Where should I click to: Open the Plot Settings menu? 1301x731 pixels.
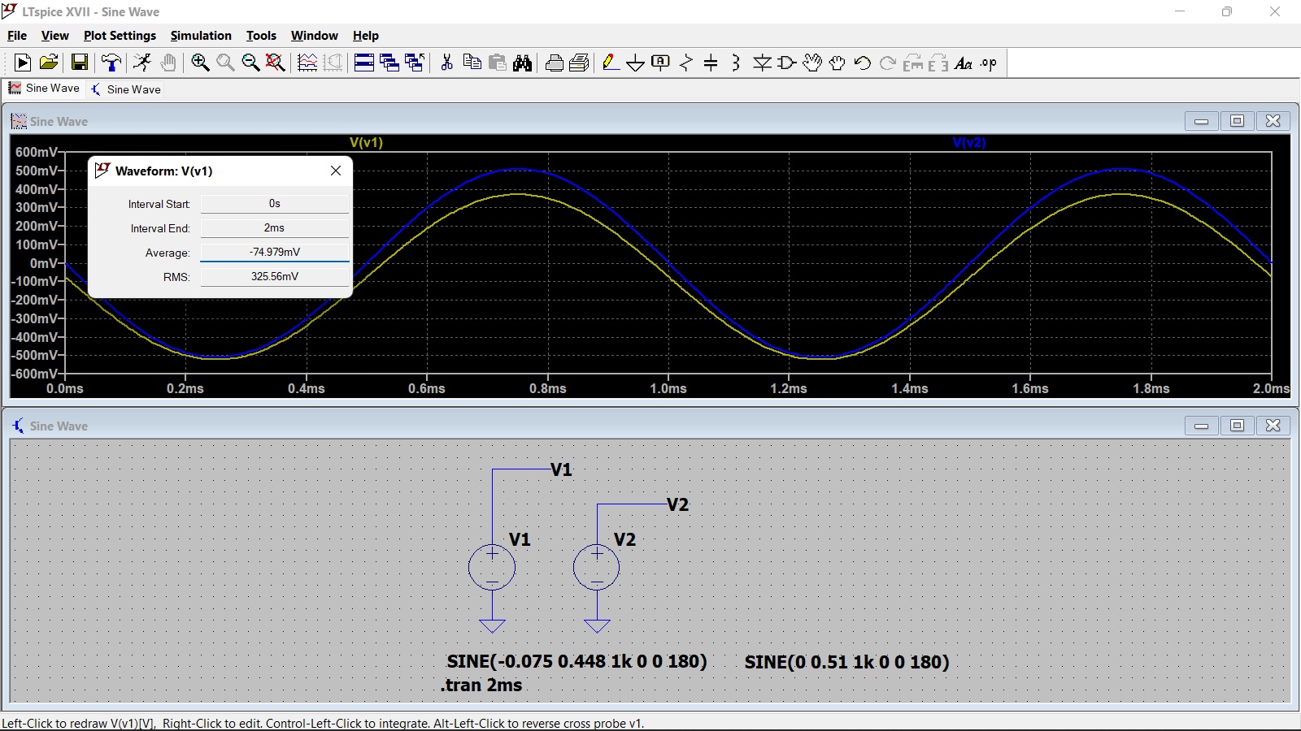click(120, 36)
